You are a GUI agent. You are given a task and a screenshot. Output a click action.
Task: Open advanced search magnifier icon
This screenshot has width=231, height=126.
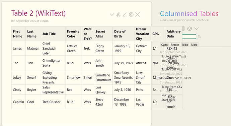click(x=199, y=37)
